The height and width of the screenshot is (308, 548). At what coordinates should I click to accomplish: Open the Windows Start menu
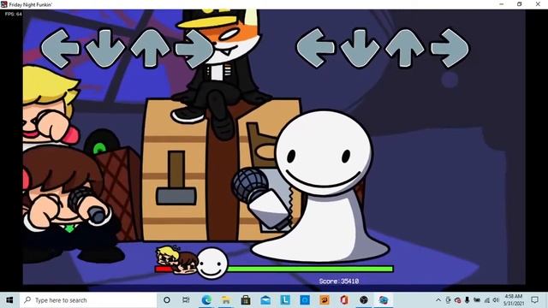9,300
